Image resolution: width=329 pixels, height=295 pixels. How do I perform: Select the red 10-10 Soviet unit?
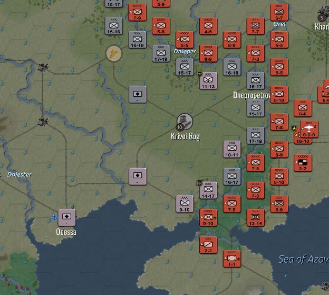point(303,140)
